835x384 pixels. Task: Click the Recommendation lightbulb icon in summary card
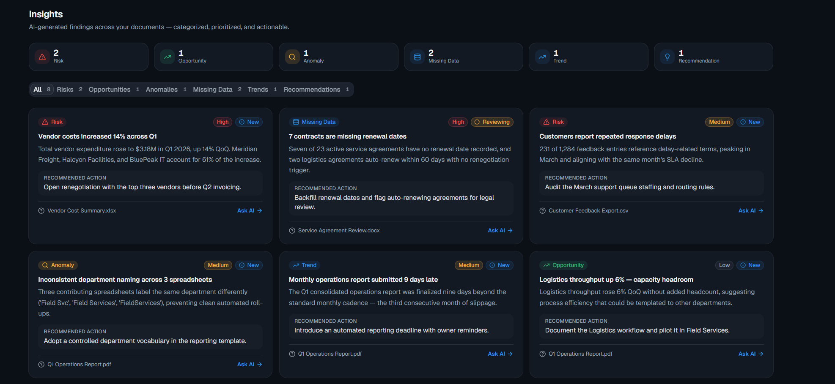tap(667, 57)
